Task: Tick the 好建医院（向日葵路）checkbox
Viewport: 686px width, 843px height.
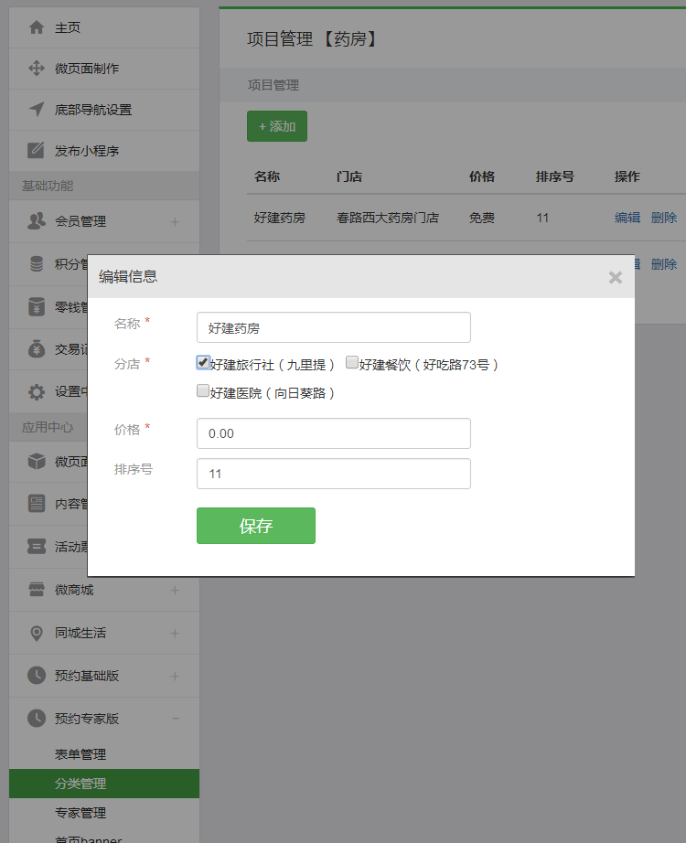Action: 203,390
